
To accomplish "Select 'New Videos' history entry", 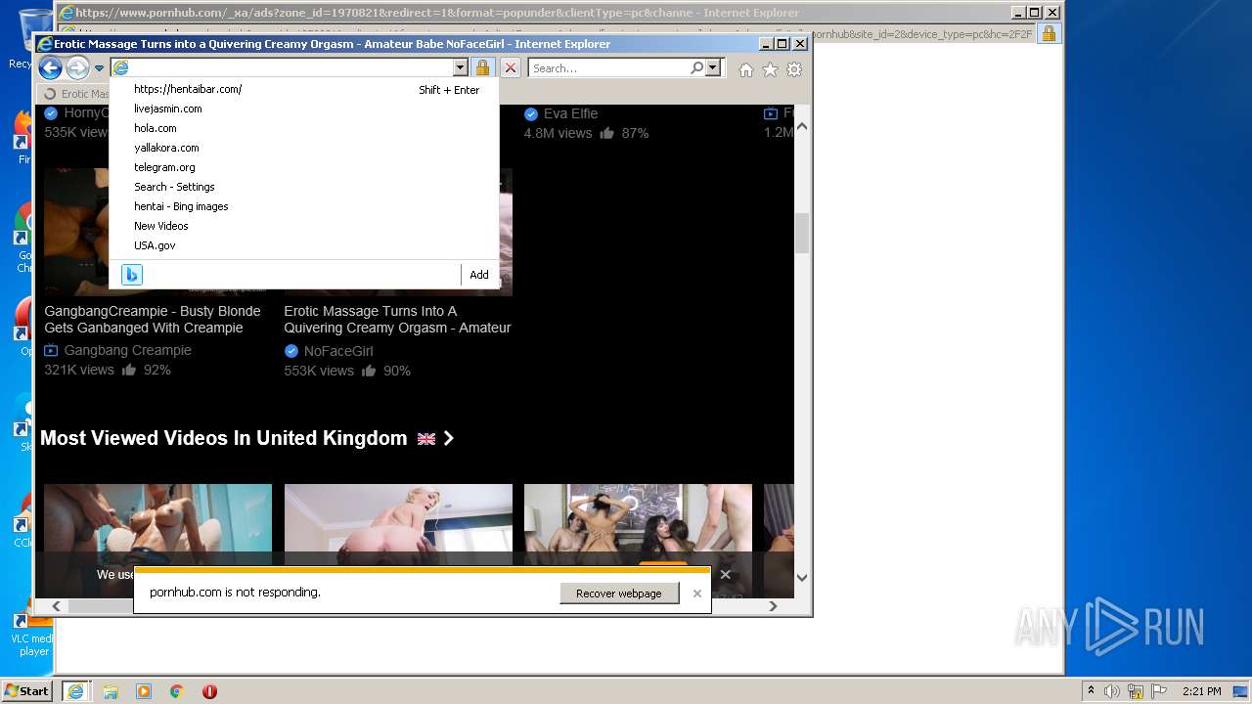I will point(161,226).
